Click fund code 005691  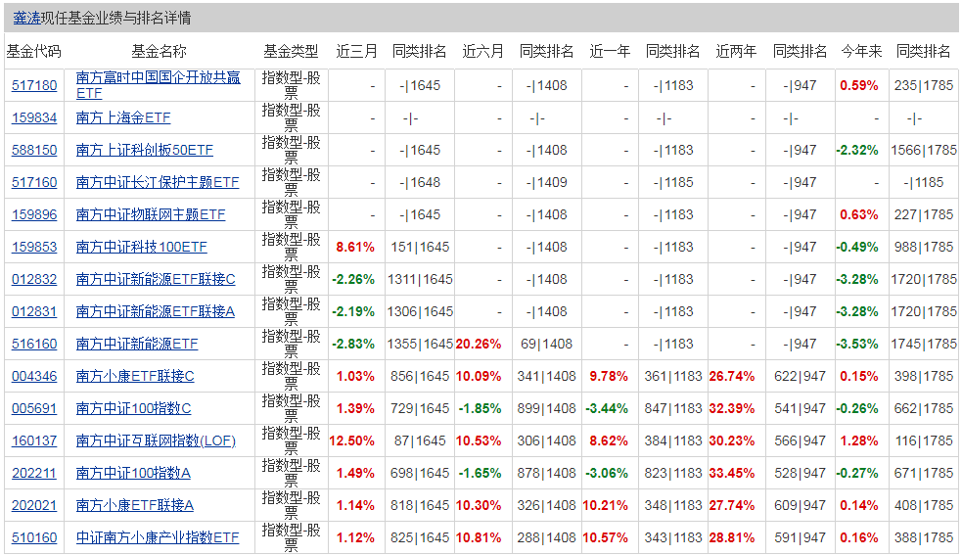pyautogui.click(x=34, y=408)
